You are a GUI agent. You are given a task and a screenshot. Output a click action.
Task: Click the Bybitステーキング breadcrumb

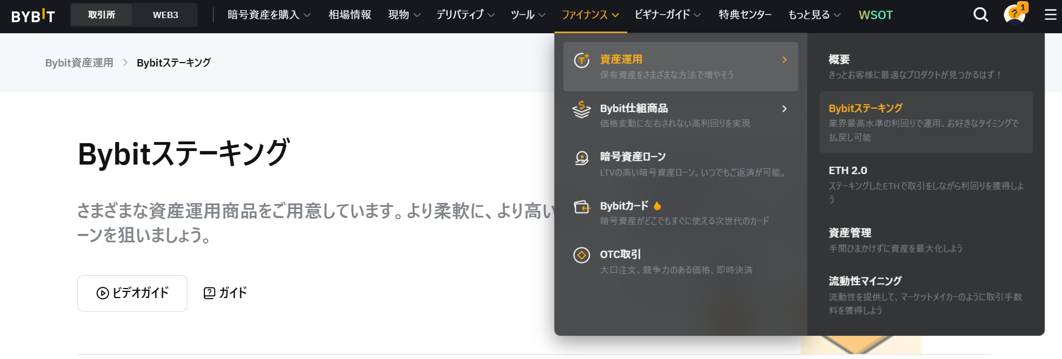[174, 63]
